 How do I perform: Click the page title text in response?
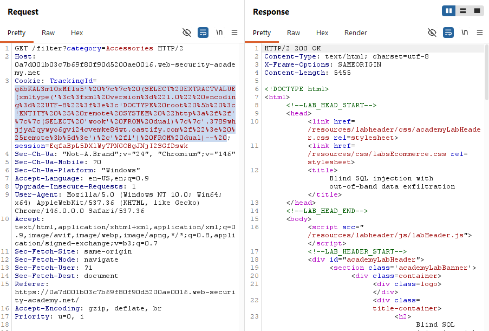(392, 182)
